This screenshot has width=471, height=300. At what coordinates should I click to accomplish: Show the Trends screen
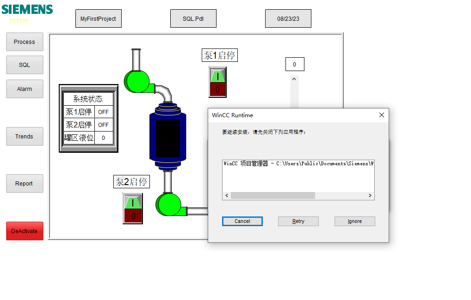[25, 137]
